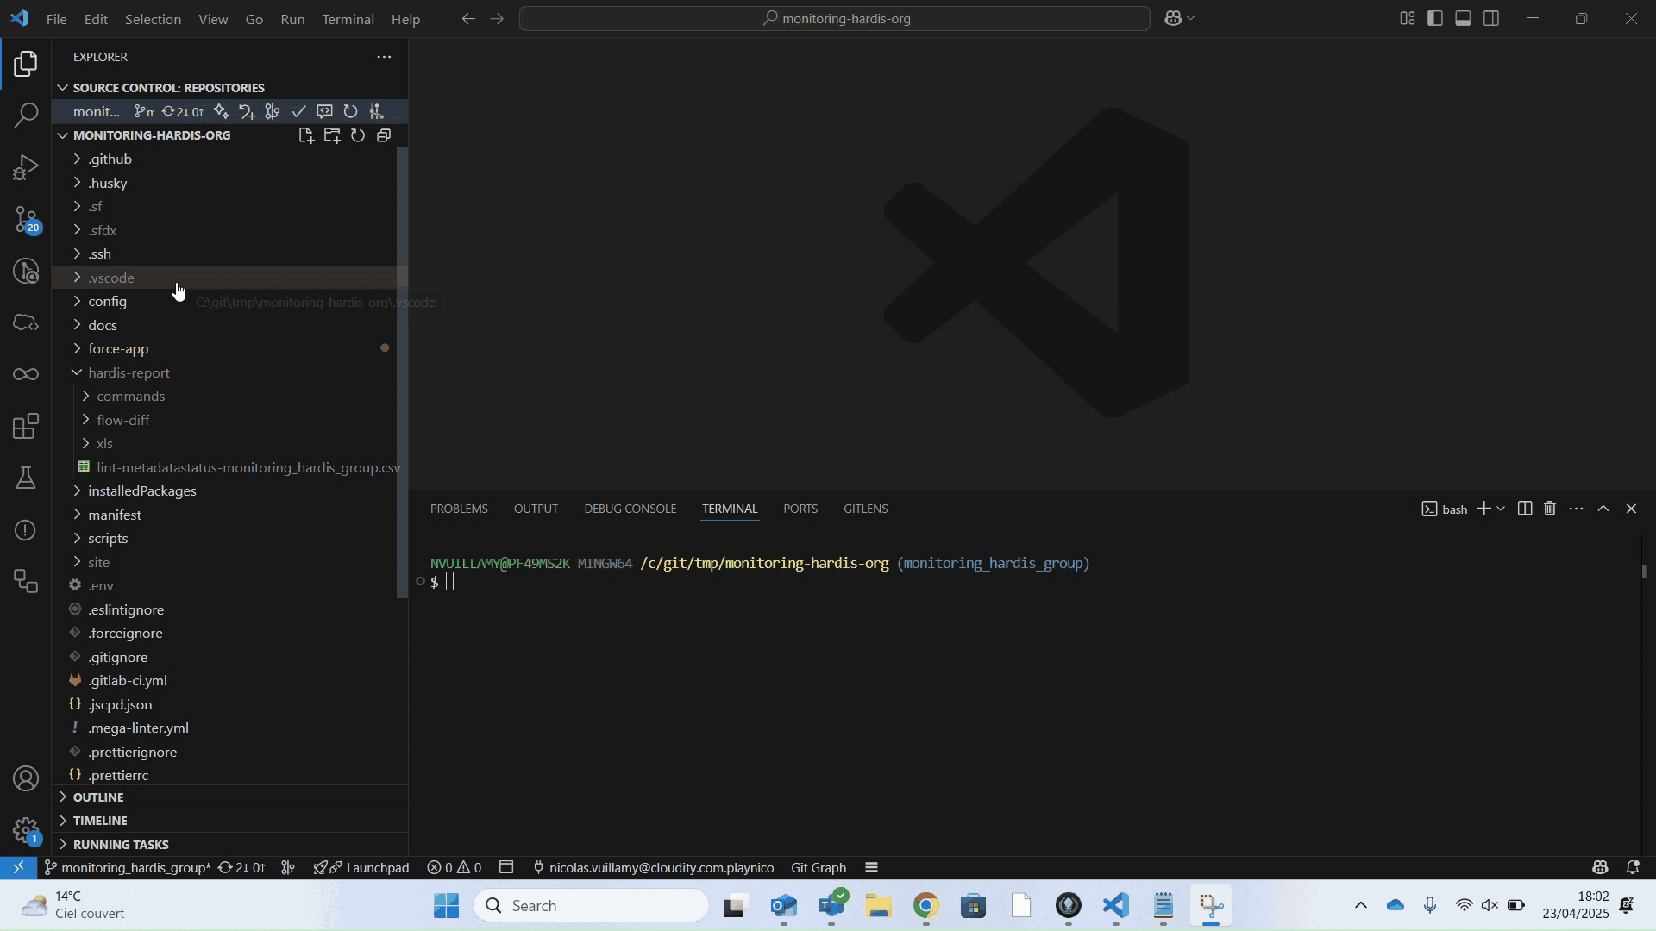Collapse SOURCE CONTROL: REPOSITORIES section
The image size is (1656, 931).
click(x=230, y=88)
